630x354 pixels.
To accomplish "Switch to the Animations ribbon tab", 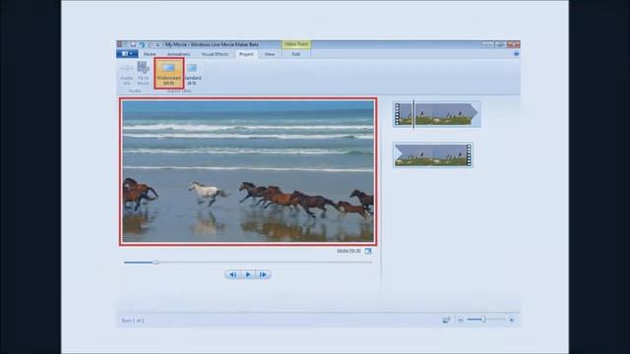I will pos(178,54).
